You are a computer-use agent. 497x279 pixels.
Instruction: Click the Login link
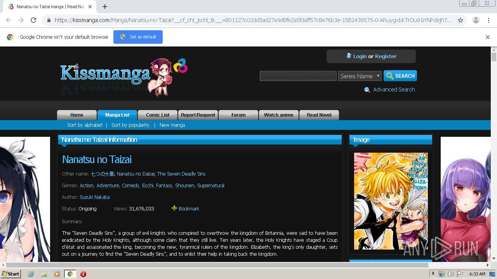360,56
